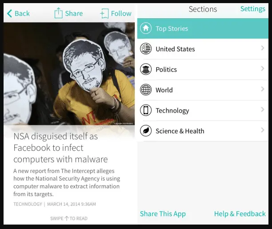This screenshot has width=272, height=229.
Task: Click the Follow bookmark icon
Action: 104,13
